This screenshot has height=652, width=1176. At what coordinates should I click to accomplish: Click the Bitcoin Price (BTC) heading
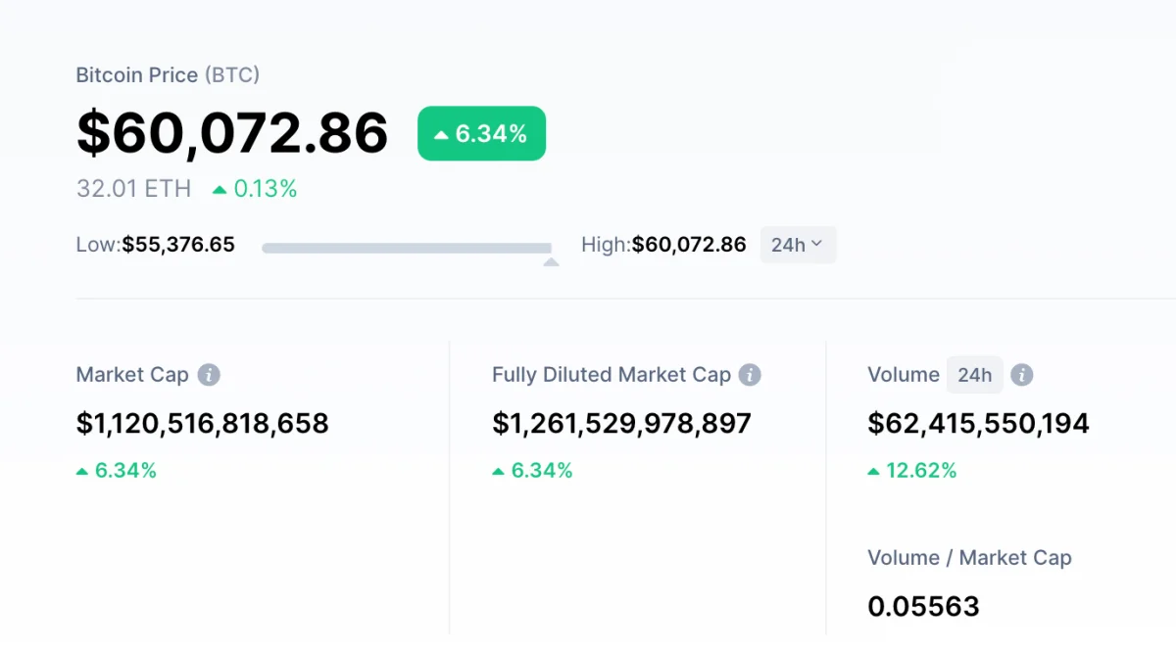coord(168,74)
